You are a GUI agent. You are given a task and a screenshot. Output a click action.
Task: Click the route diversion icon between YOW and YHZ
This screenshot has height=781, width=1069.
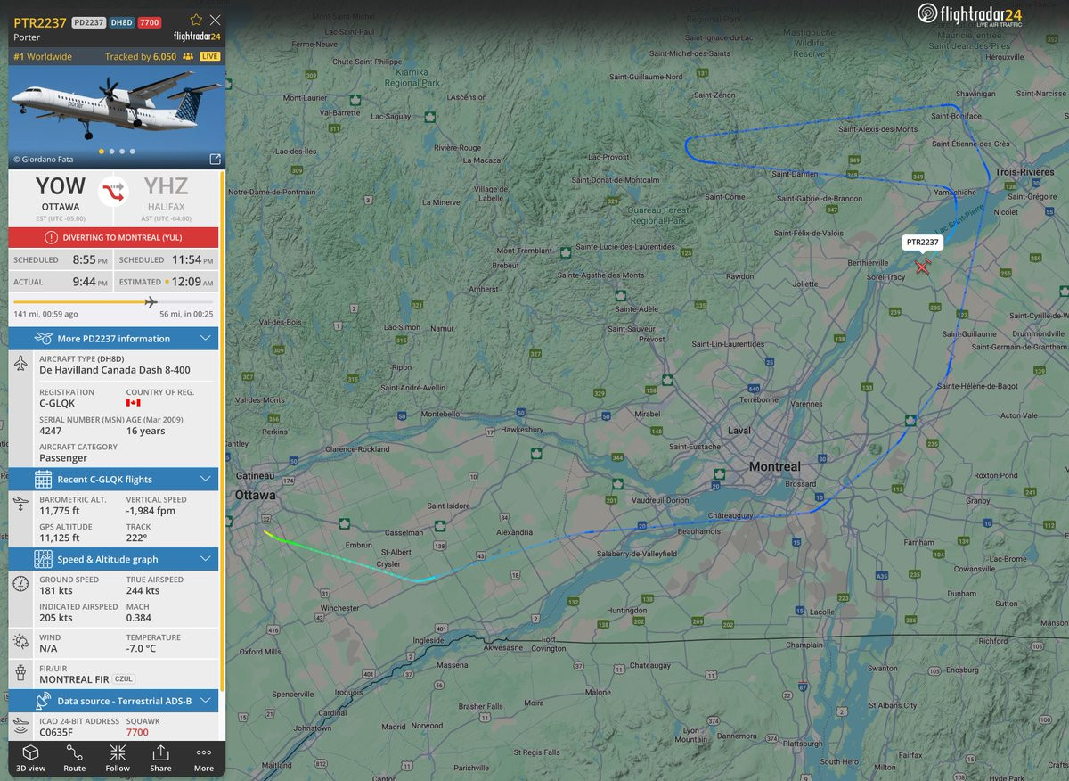tap(113, 191)
